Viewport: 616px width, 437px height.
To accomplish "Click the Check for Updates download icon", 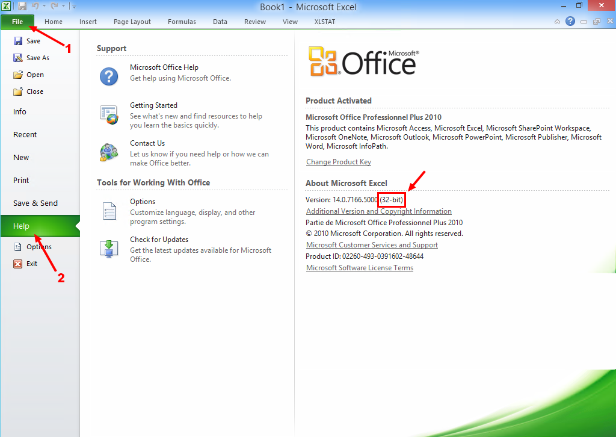I will (x=109, y=249).
